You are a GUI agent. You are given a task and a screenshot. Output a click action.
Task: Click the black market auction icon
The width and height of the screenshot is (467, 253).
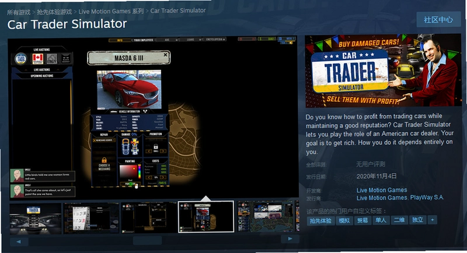pos(66,59)
